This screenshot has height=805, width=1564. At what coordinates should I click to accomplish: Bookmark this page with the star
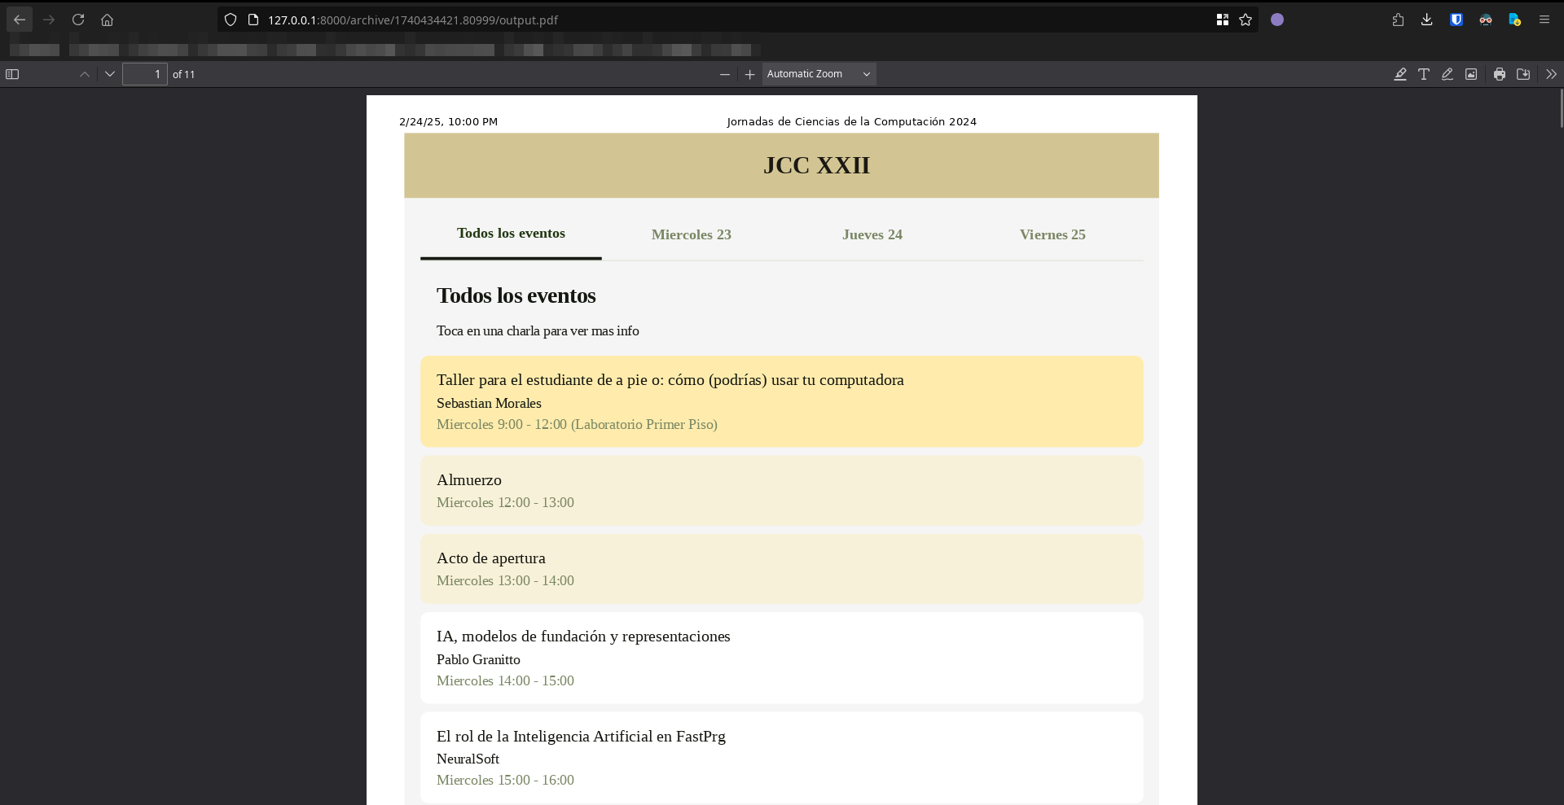click(x=1245, y=20)
